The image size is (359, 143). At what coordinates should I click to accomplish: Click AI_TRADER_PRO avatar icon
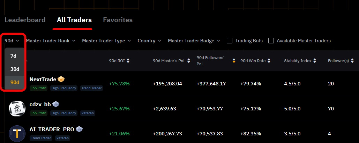[17, 134]
